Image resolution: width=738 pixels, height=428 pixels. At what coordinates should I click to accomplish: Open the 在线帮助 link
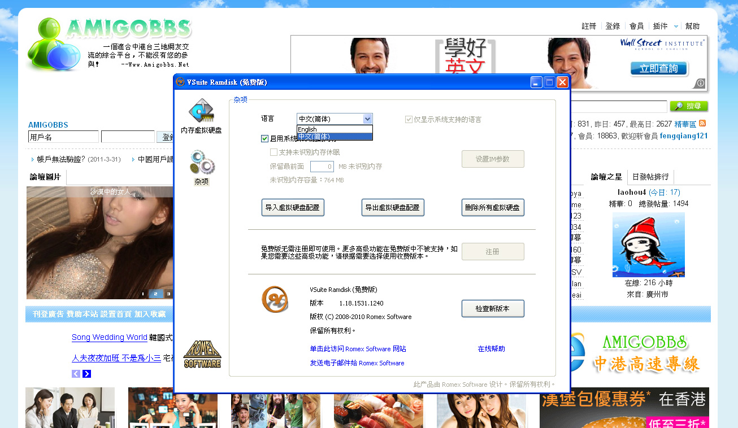click(x=491, y=349)
